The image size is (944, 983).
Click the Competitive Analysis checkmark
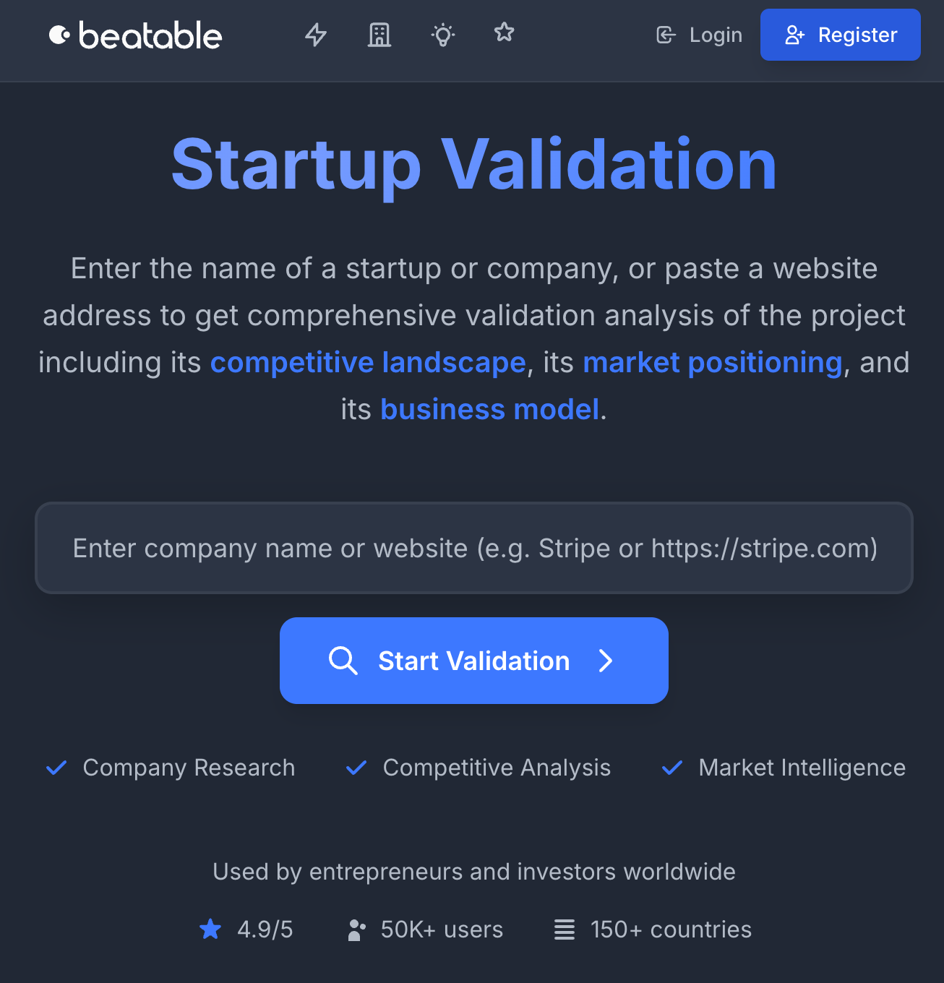pos(356,768)
